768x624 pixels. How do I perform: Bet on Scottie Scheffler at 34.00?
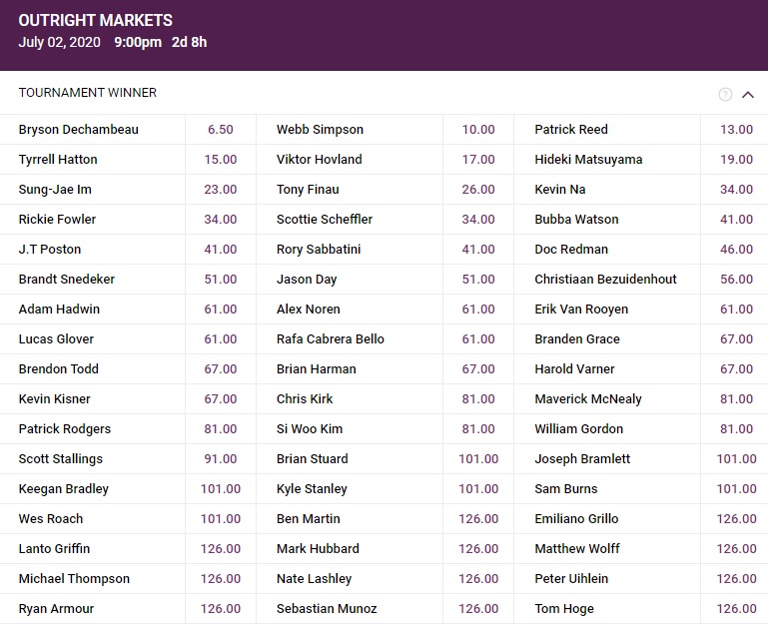pyautogui.click(x=478, y=219)
